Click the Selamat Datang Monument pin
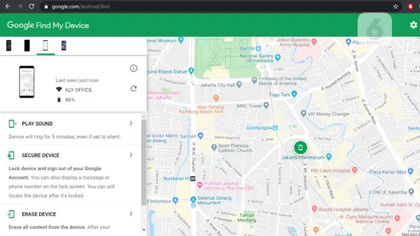The width and height of the screenshot is (420, 236). click(193, 200)
